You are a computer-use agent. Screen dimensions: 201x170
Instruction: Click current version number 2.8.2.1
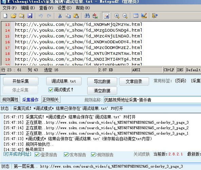tap(176, 154)
